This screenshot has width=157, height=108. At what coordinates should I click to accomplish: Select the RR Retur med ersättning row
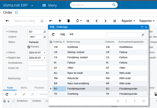98,84
